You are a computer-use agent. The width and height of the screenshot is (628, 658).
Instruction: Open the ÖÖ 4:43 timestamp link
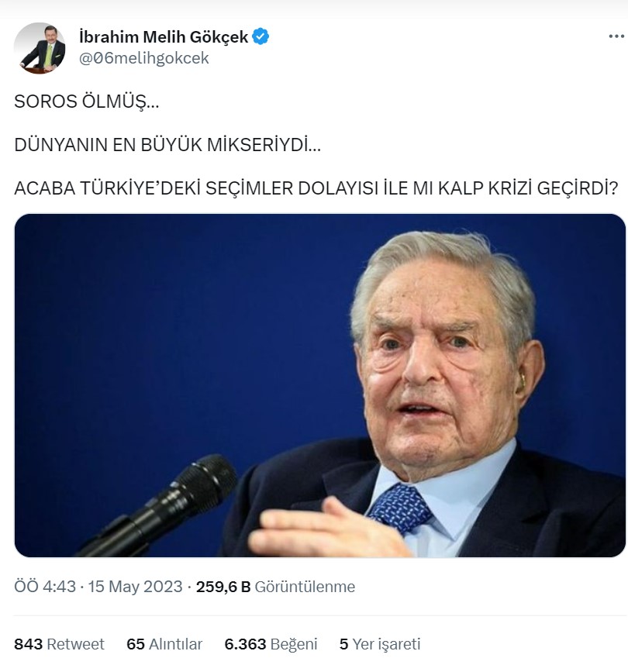pos(45,586)
